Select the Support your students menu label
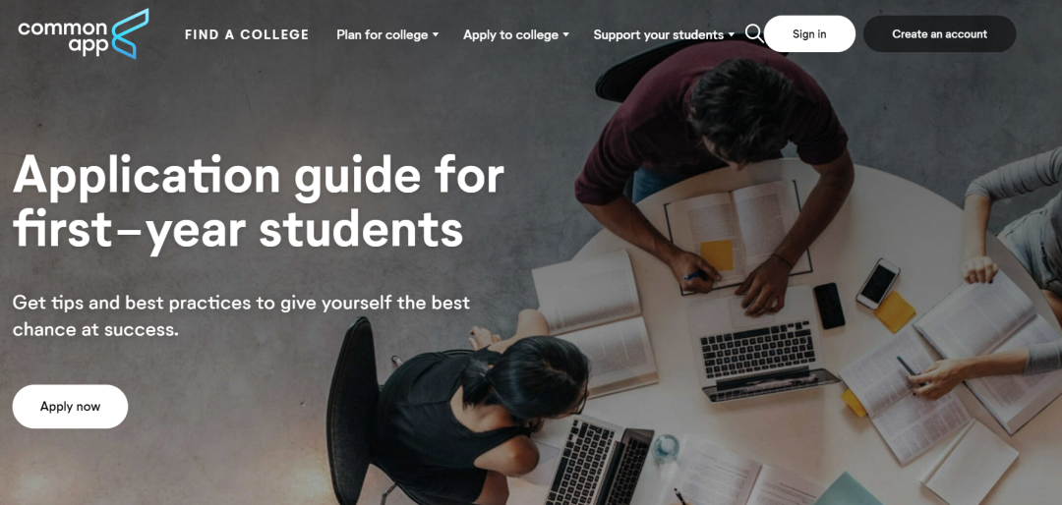 click(658, 34)
